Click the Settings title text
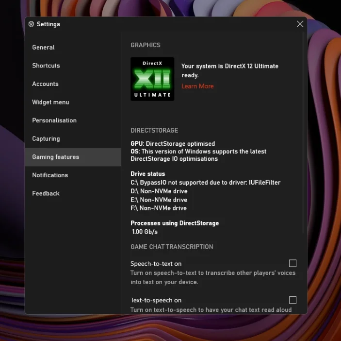 [x=49, y=24]
